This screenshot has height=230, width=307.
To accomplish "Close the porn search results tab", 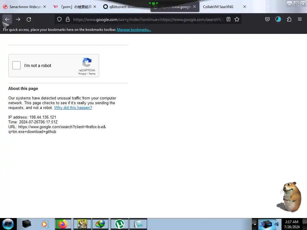I will tap(95, 7).
